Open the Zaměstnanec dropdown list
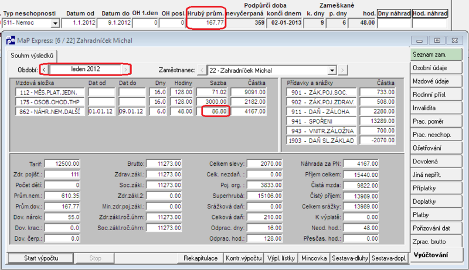This screenshot has width=469, height=270. point(332,70)
